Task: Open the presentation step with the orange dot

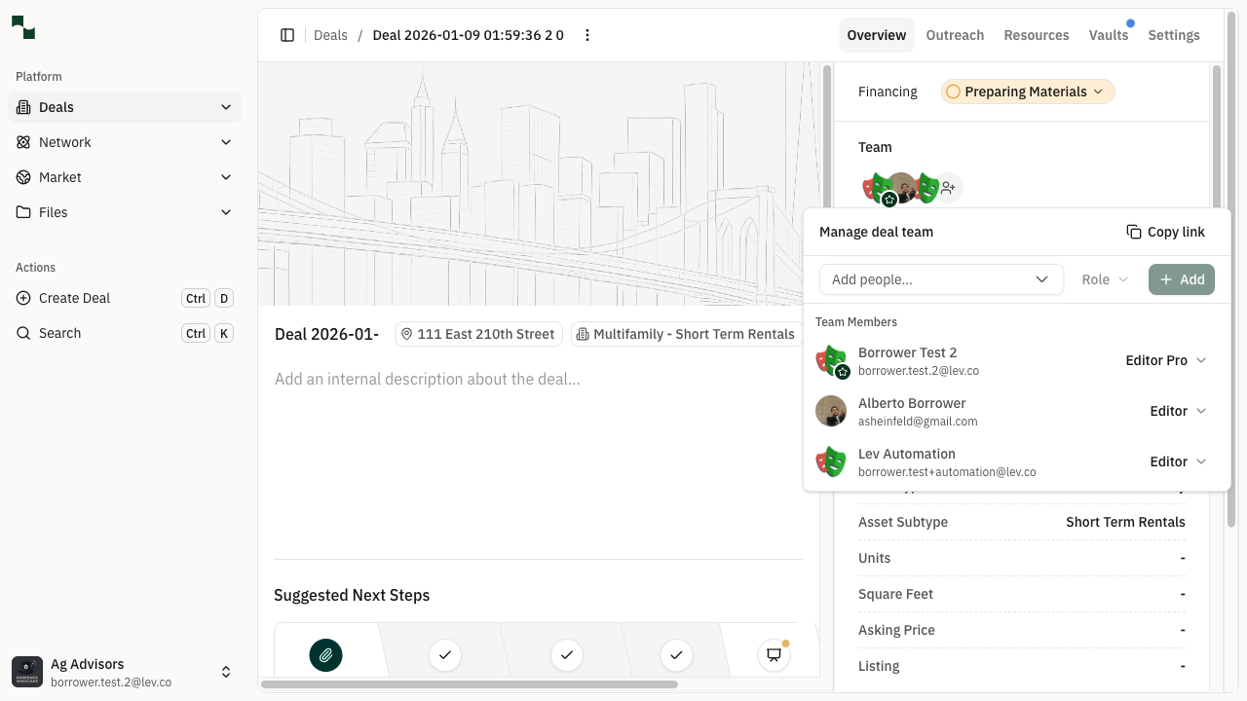Action: pyautogui.click(x=774, y=655)
